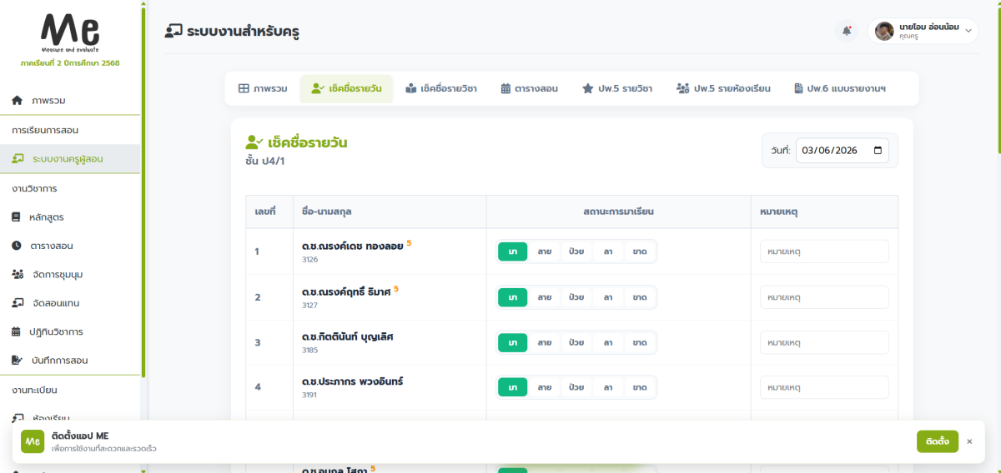Mark ประภากร พวงอินทร์ as ลา
Screen dimensions: 1001x473
608,387
